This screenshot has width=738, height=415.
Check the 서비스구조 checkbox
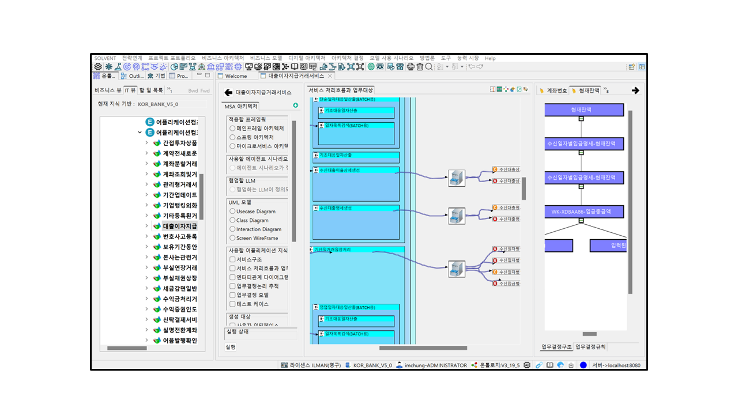coord(232,259)
